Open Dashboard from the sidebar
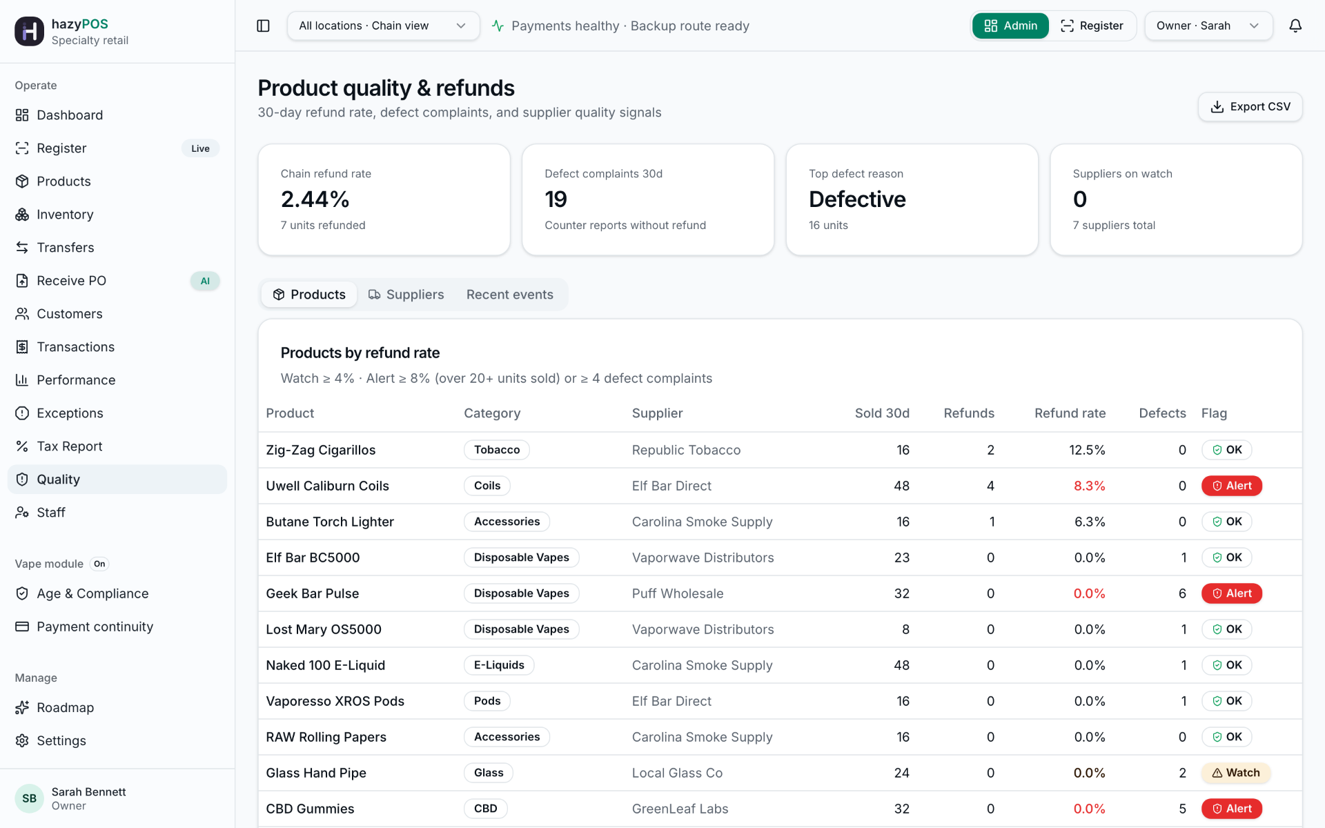This screenshot has height=828, width=1325. point(117,115)
